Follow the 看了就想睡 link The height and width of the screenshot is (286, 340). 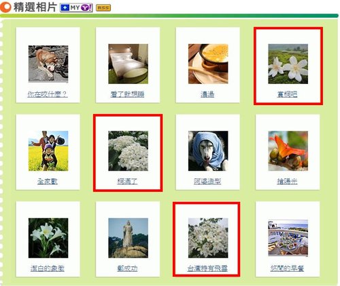[127, 94]
